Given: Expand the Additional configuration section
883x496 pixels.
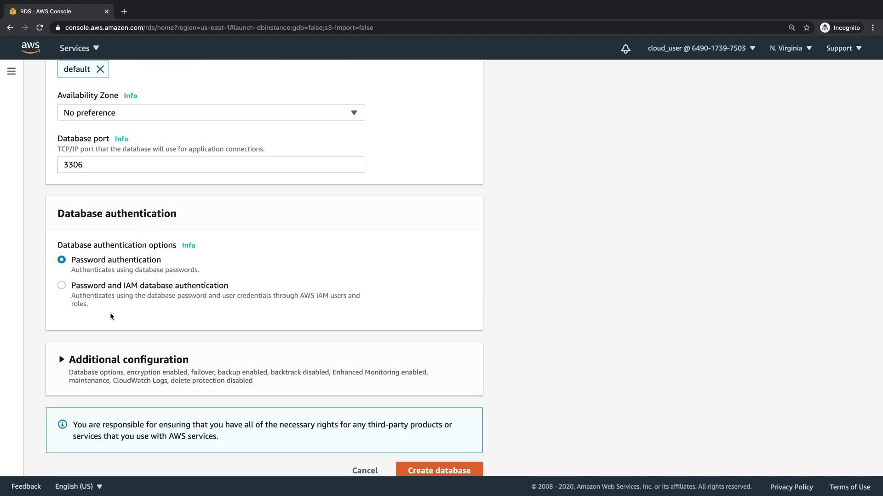Looking at the screenshot, I should click(x=62, y=360).
